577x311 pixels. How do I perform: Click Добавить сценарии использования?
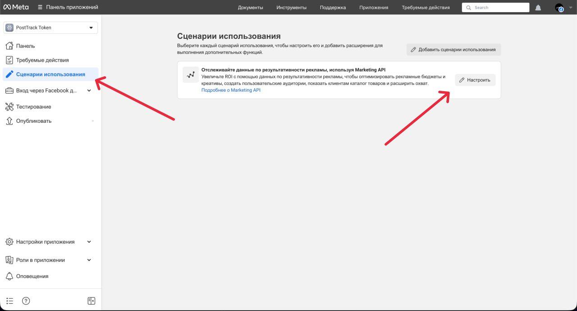pyautogui.click(x=453, y=49)
